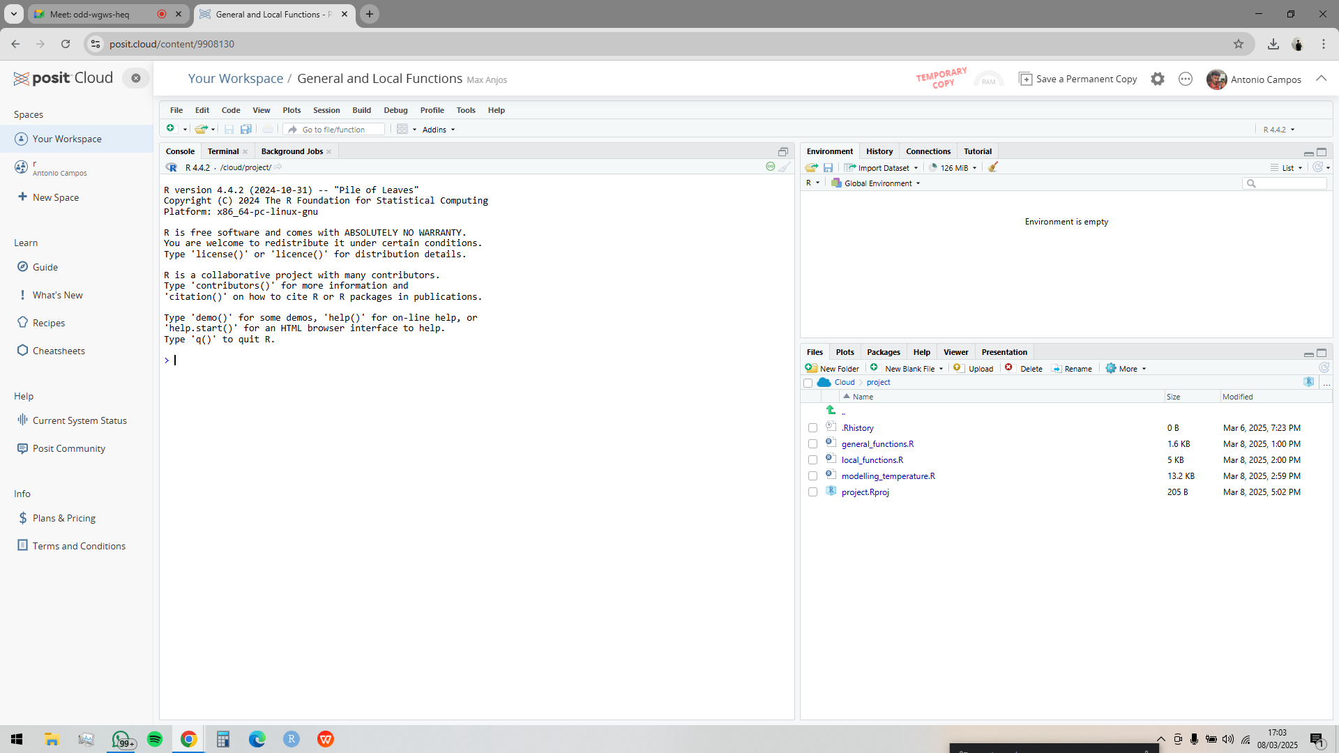Open the New Blank File dropdown

coord(912,368)
